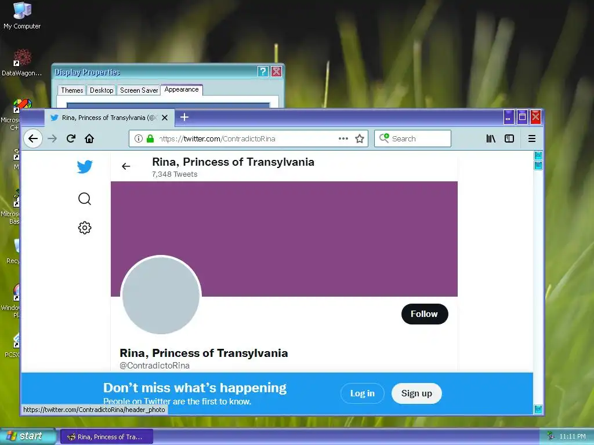Open the grey profile avatar picture
Screen dimensions: 594x445
click(x=161, y=295)
